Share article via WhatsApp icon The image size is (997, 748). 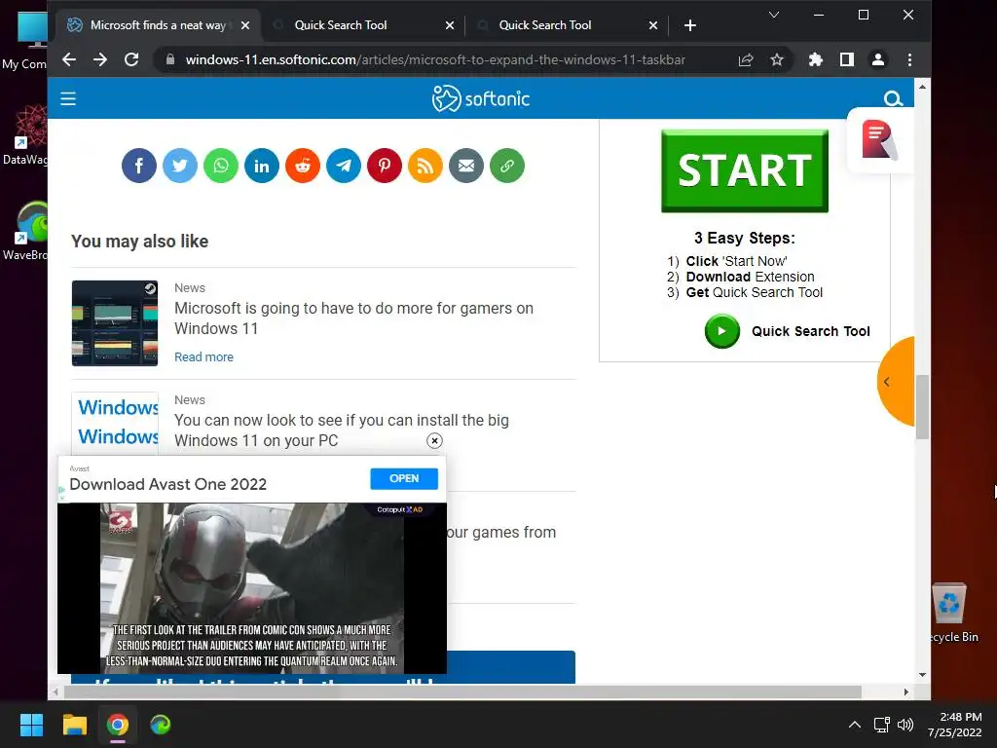point(221,166)
